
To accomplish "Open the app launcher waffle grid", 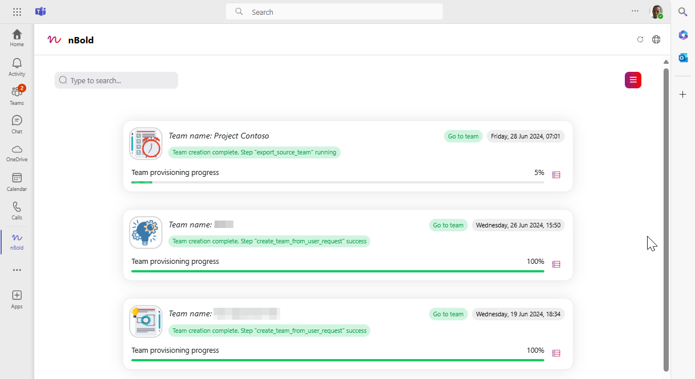I will [x=17, y=12].
